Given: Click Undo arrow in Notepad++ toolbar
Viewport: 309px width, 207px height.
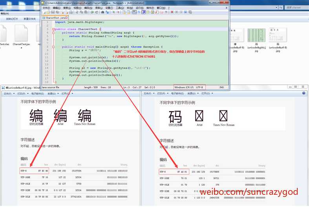Looking at the screenshot, I should coord(92,12).
